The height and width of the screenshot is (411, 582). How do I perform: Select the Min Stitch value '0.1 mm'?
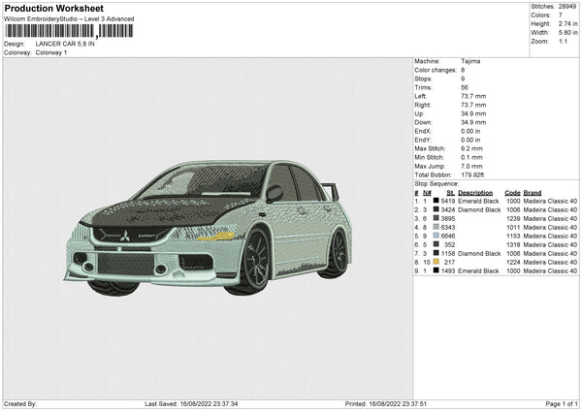pyautogui.click(x=471, y=157)
